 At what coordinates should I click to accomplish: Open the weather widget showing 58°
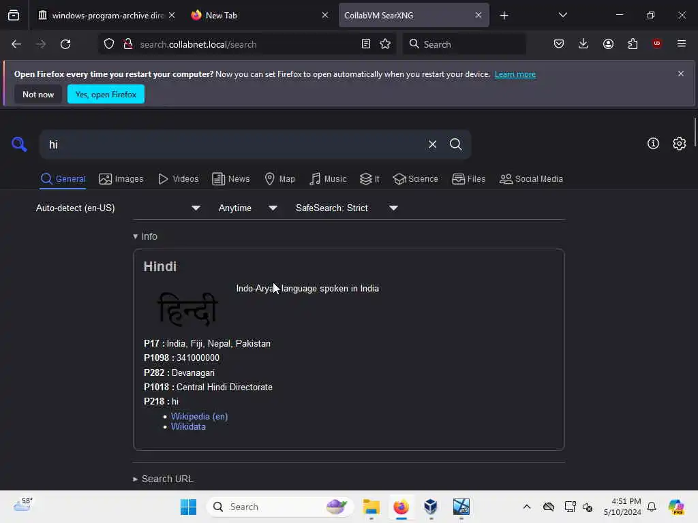point(22,505)
